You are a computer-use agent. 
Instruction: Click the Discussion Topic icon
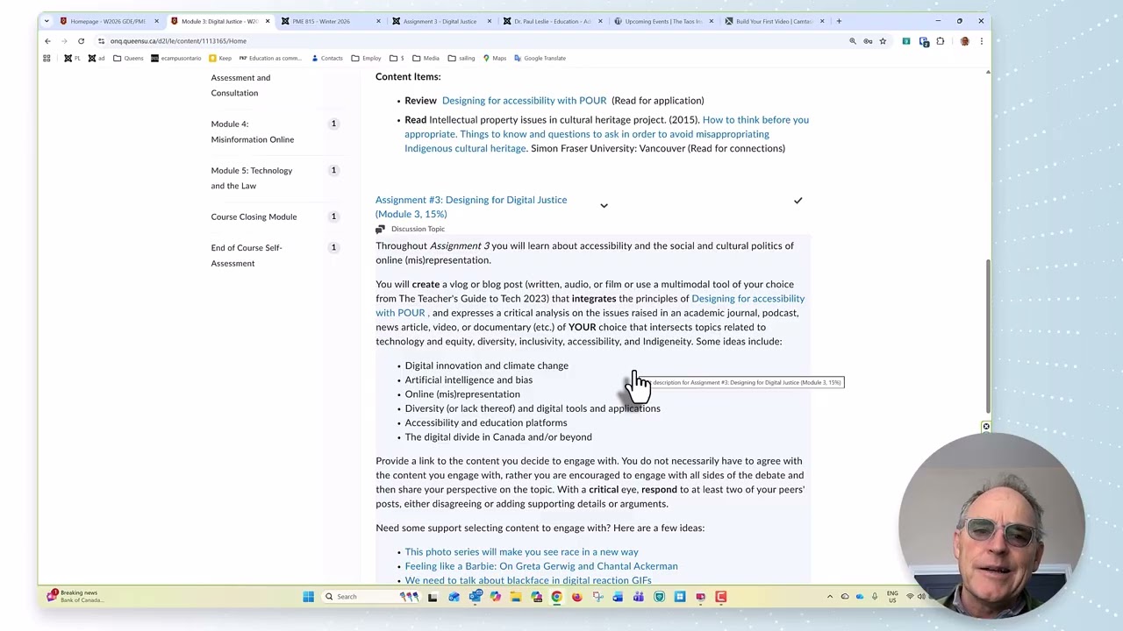click(380, 229)
